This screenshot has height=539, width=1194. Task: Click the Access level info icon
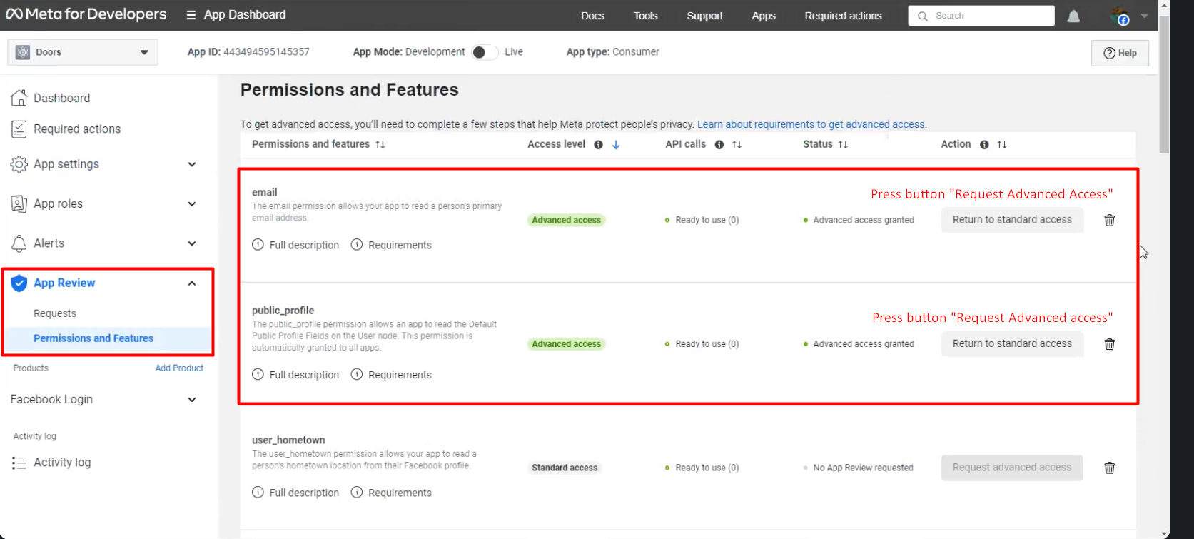click(598, 144)
